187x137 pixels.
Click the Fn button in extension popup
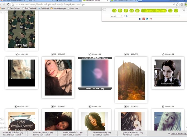[x=132, y=11]
